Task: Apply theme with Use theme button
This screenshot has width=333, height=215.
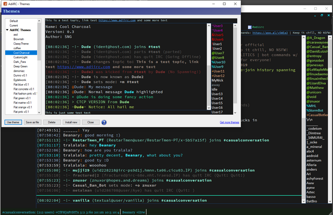Action: [13, 123]
